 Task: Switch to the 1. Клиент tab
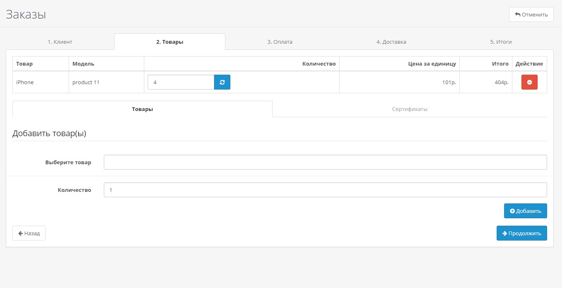point(60,42)
